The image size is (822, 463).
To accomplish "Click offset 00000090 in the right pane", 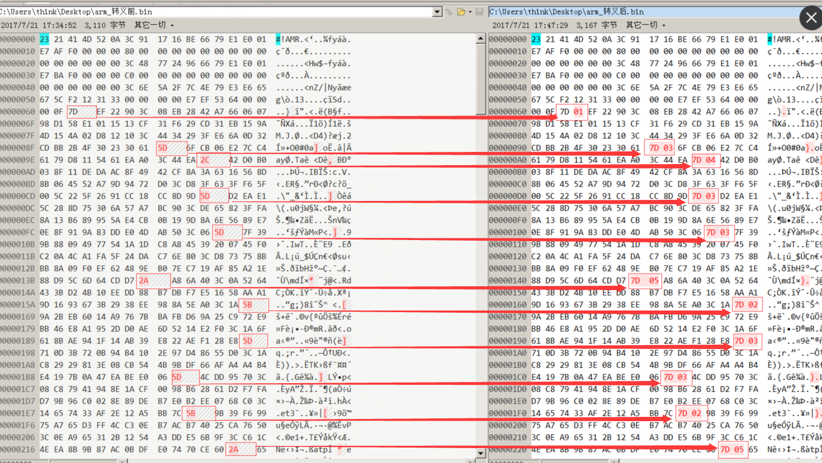I will coord(507,148).
